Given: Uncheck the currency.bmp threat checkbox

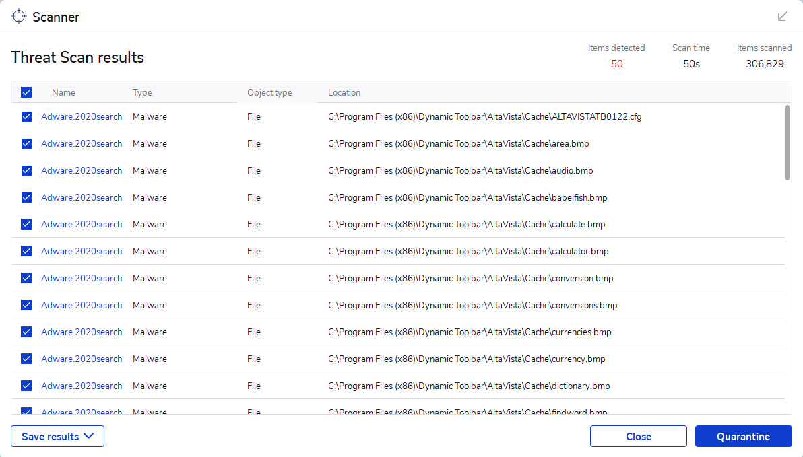Looking at the screenshot, I should pyautogui.click(x=26, y=359).
